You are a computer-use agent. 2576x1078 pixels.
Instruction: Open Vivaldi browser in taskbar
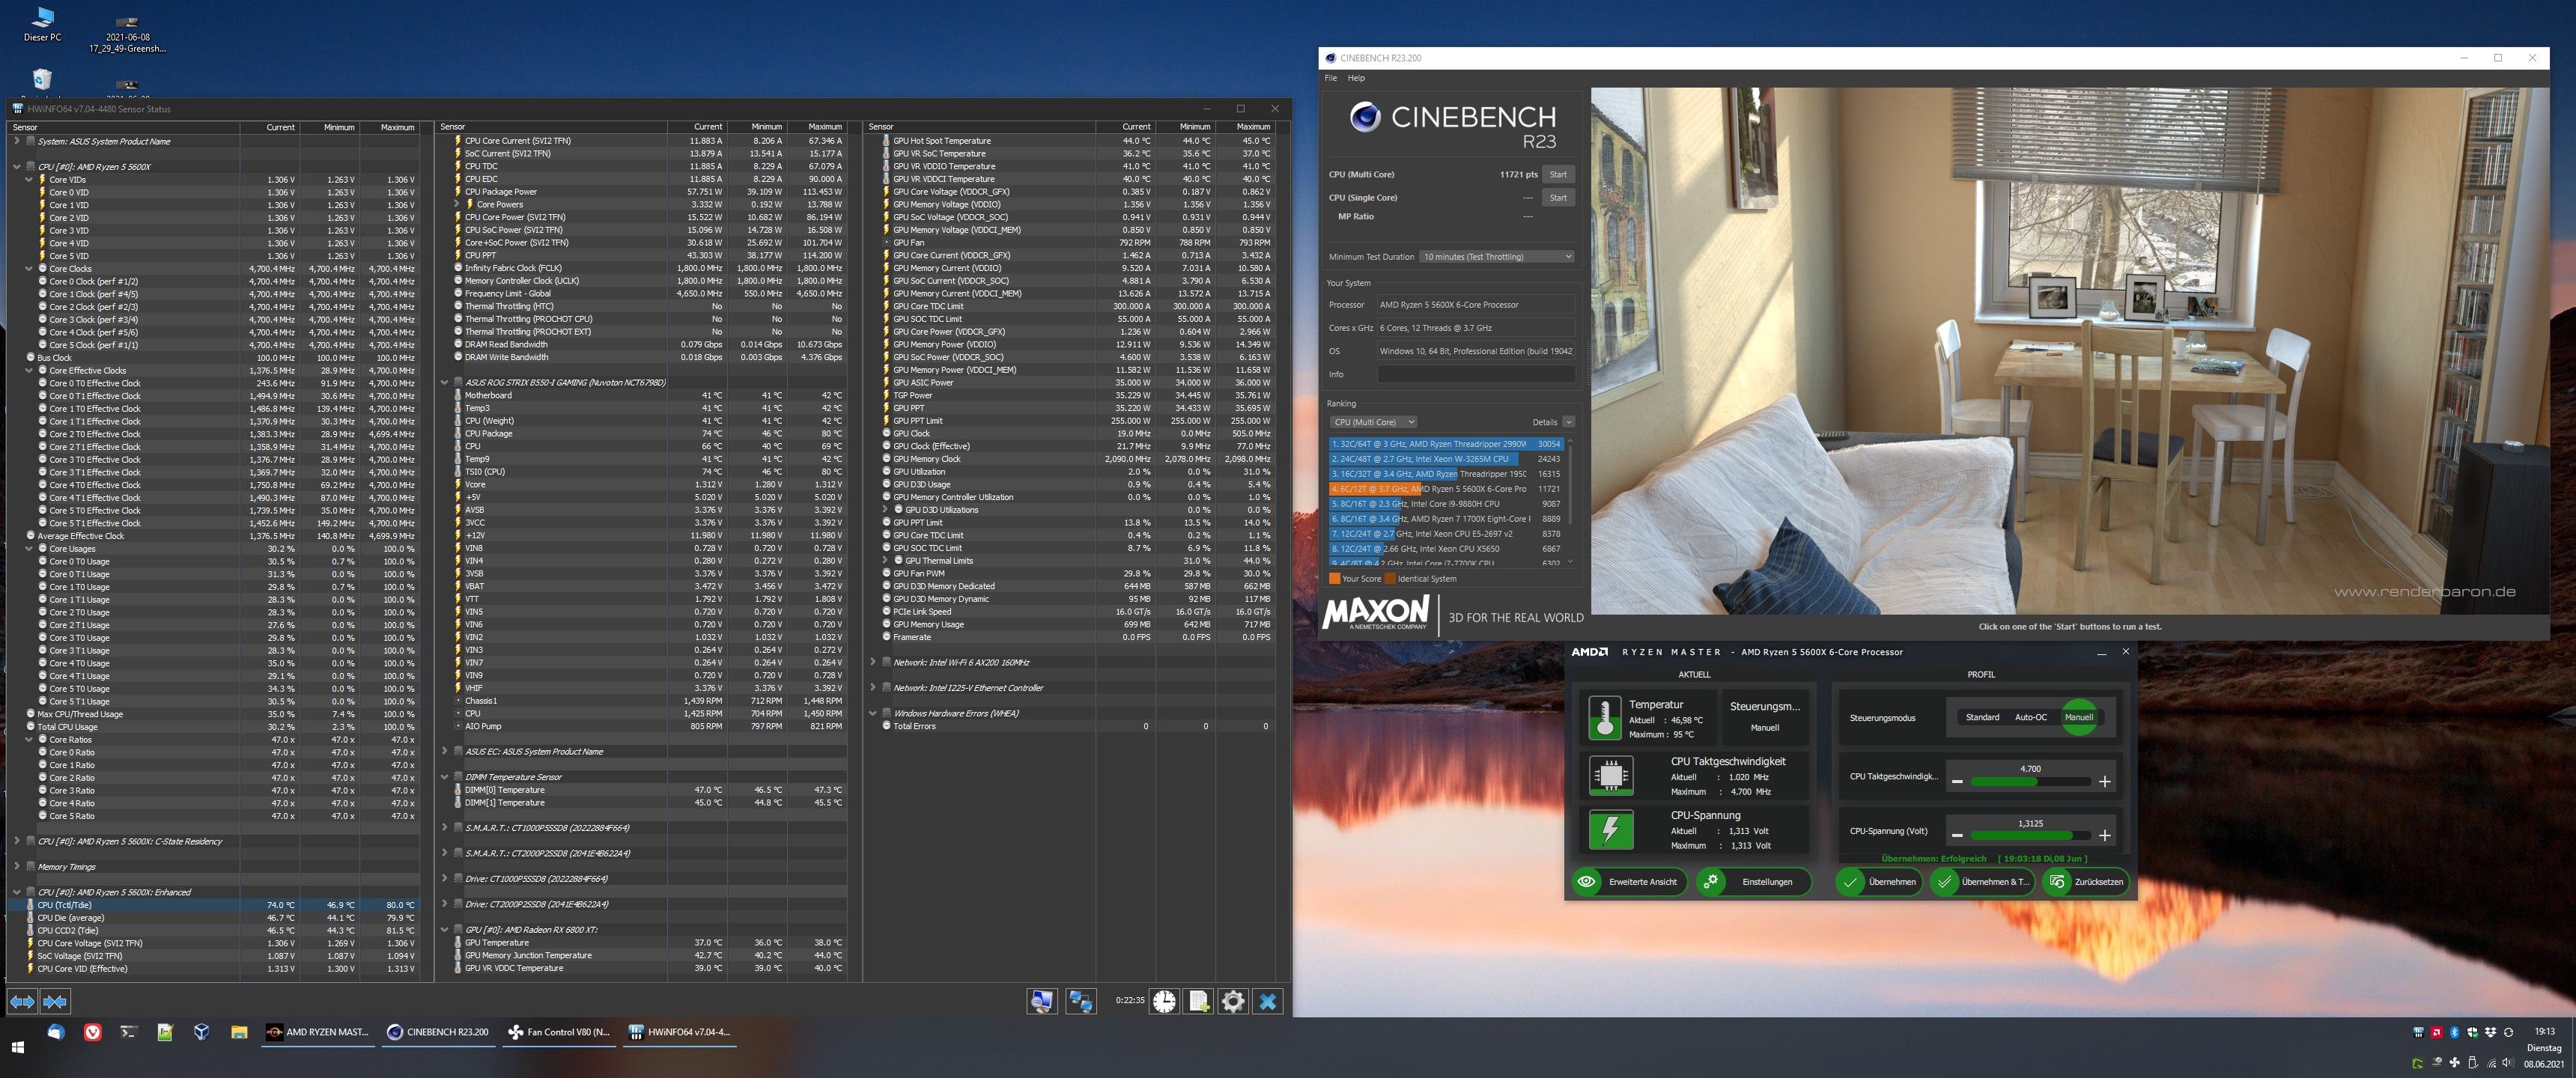tap(92, 1032)
